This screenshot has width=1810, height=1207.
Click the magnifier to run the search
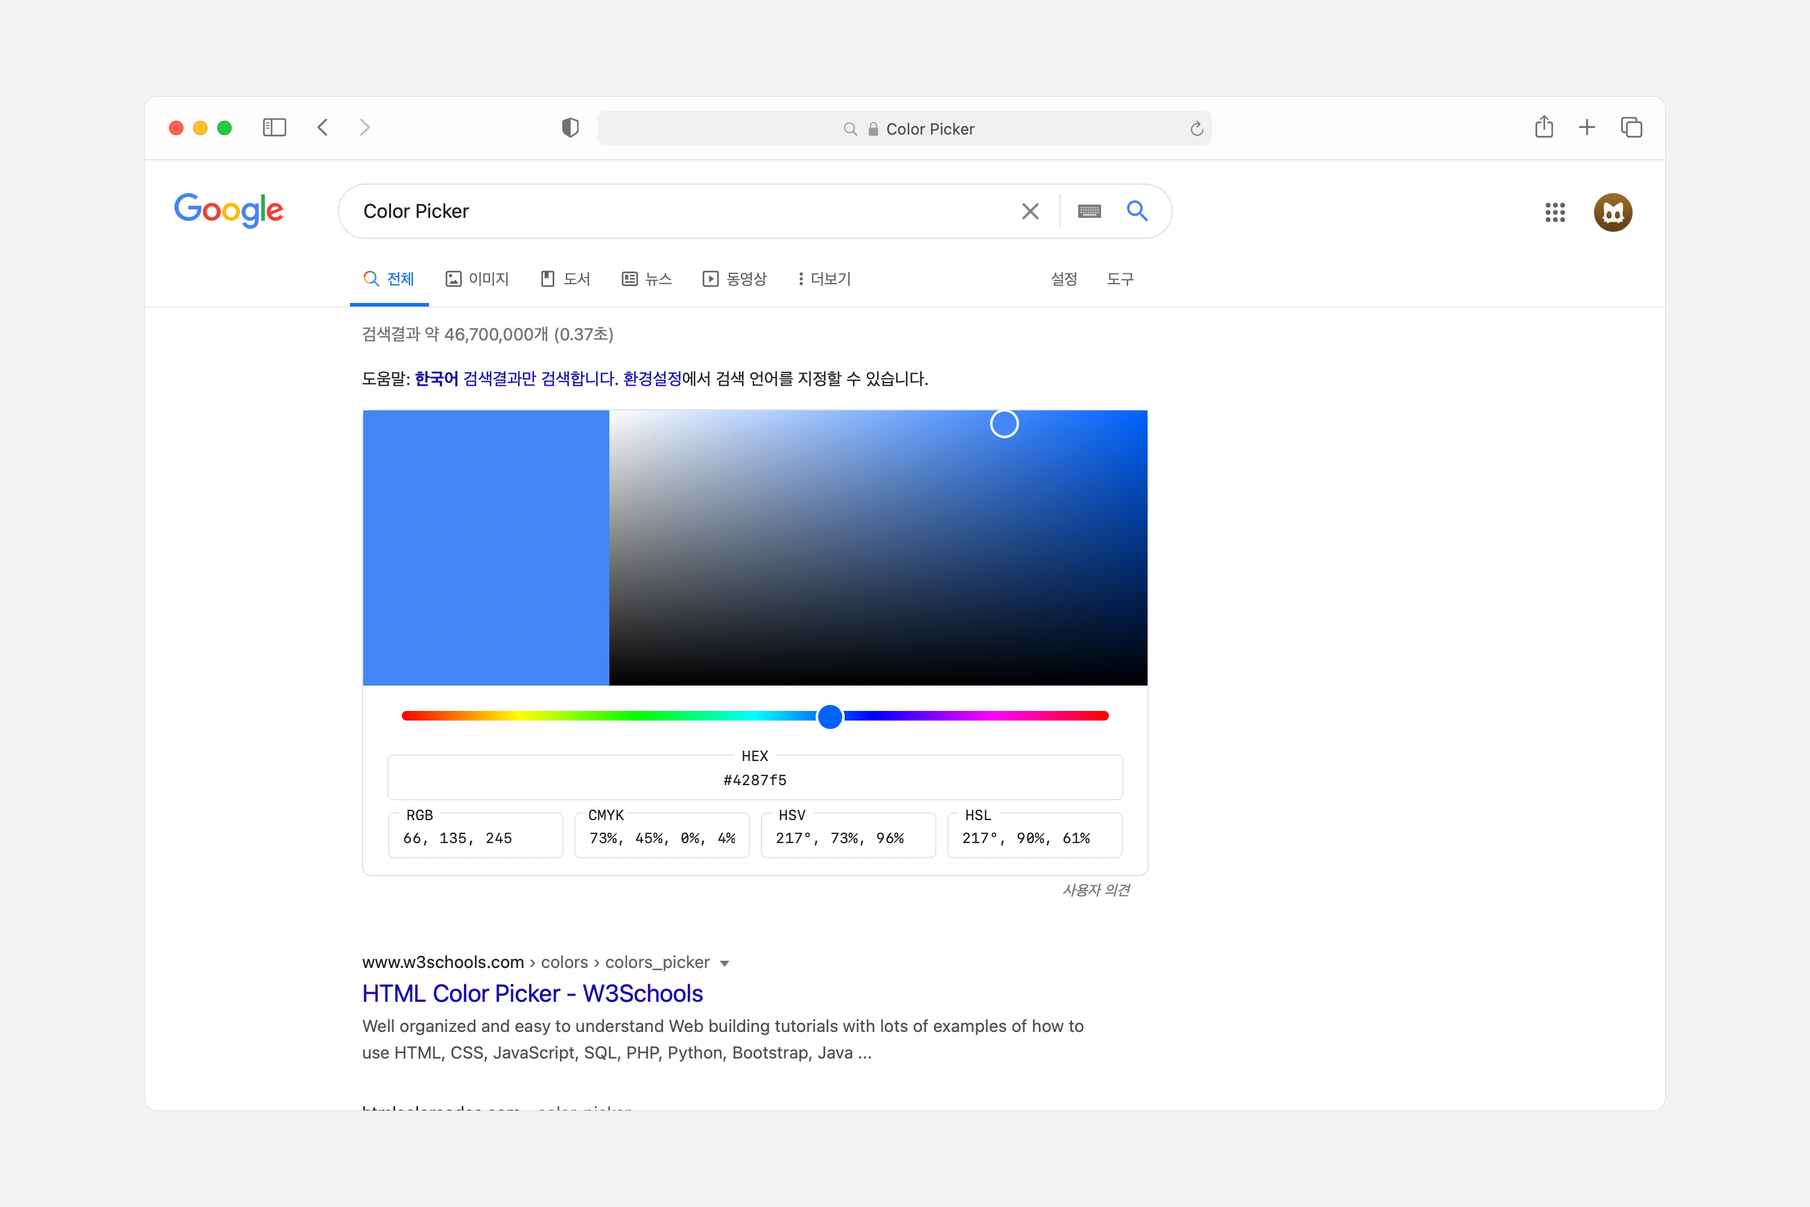(x=1137, y=211)
